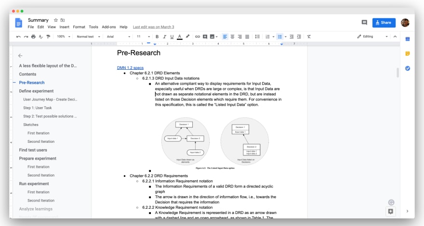Open the Docs home icon
The image size is (424, 226).
pyautogui.click(x=19, y=23)
